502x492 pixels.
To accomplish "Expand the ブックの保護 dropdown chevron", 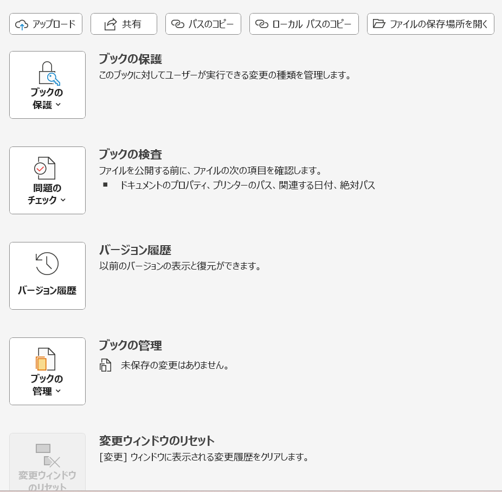I will [59, 105].
